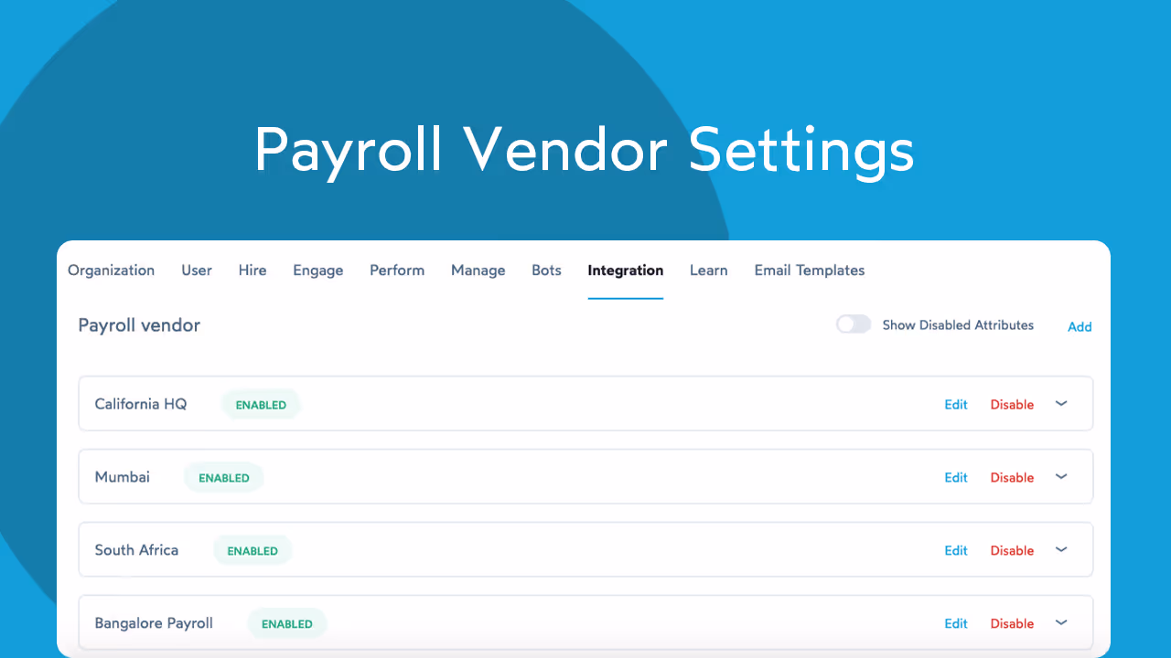Open the Learn tab
Image resolution: width=1171 pixels, height=658 pixels.
tap(708, 271)
